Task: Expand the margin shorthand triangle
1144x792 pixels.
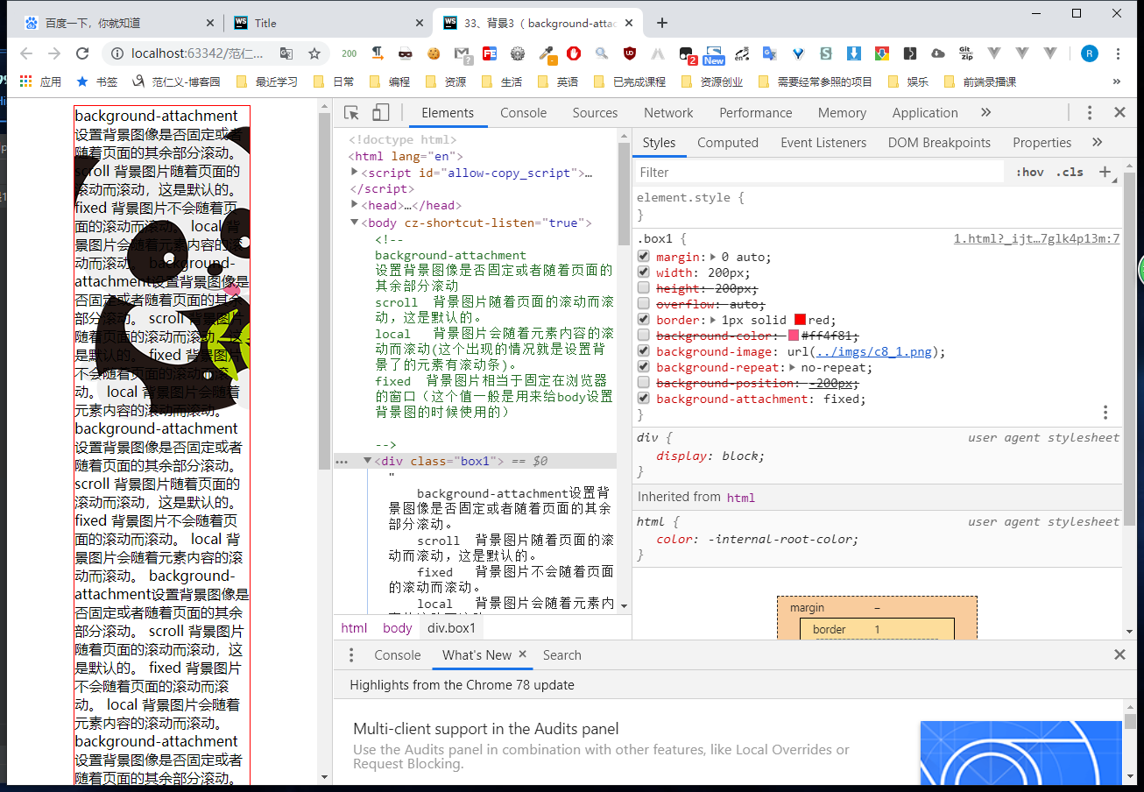Action: pos(713,257)
